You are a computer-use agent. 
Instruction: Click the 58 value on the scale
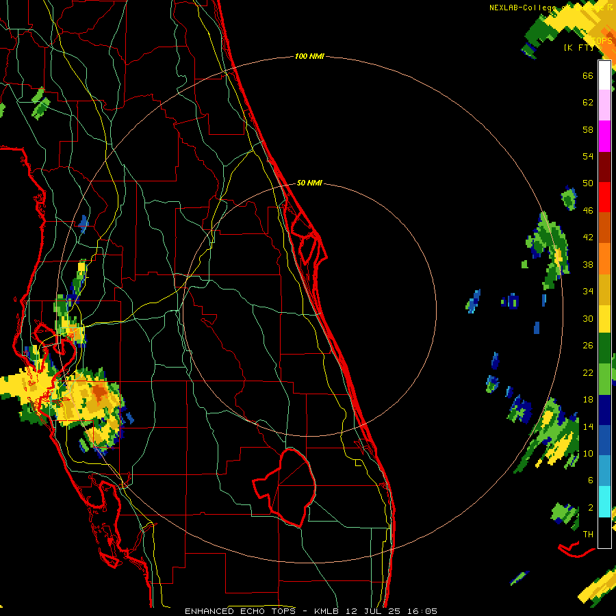click(x=588, y=129)
